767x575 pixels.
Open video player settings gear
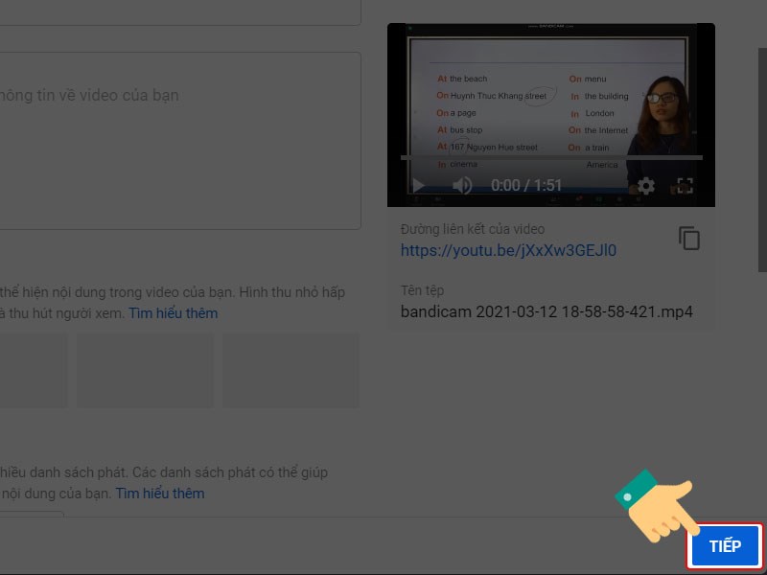(x=645, y=186)
